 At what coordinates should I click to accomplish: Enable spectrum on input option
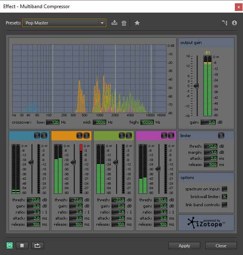point(224,189)
